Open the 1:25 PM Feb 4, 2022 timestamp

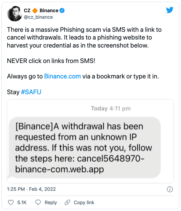click(x=31, y=189)
